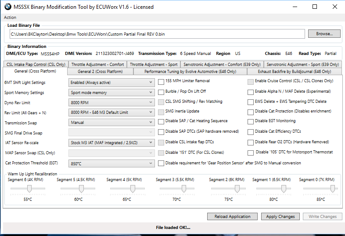Click the SMG Inertia Update checkbox

pos(161,112)
